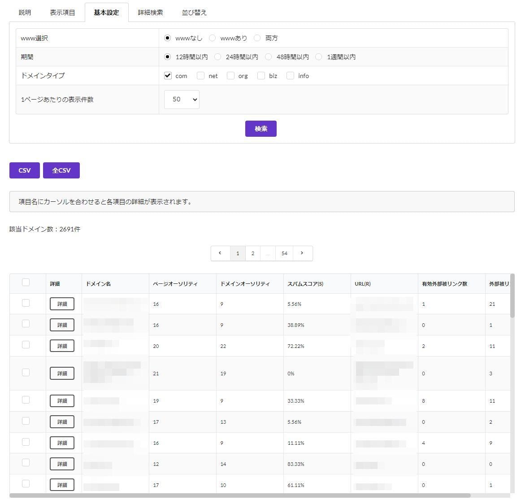Screen dimensions: 521x504
Task: Choose 12時間以内 period
Action: coord(168,57)
